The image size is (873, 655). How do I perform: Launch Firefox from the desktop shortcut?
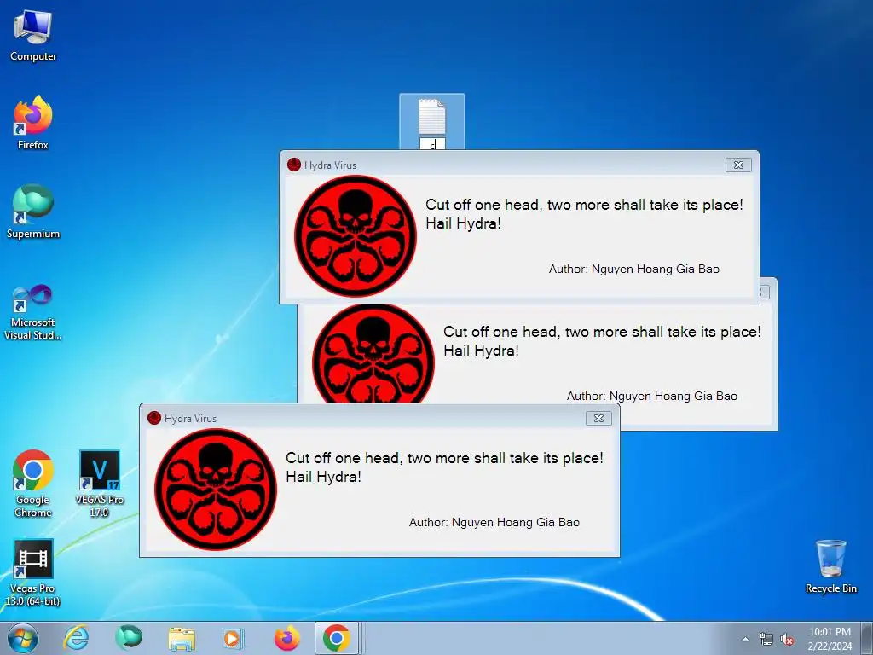[33, 123]
